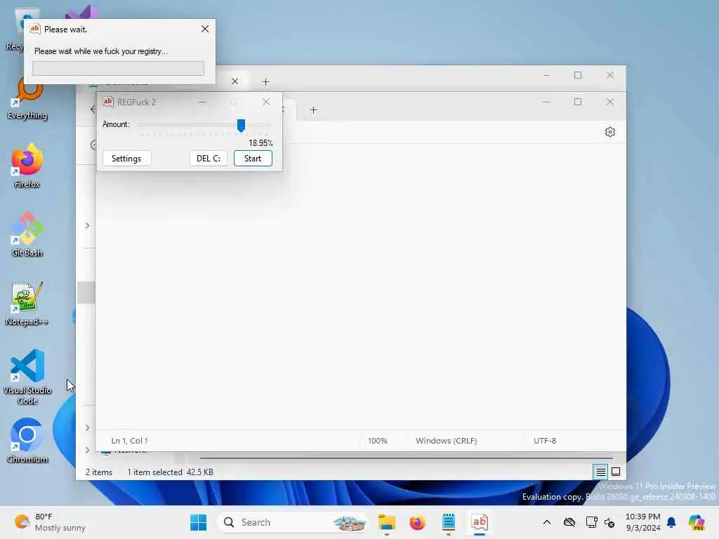Image resolution: width=719 pixels, height=539 pixels.
Task: Expand the bottom File Explorer sidebar chevron
Action: pyautogui.click(x=87, y=450)
